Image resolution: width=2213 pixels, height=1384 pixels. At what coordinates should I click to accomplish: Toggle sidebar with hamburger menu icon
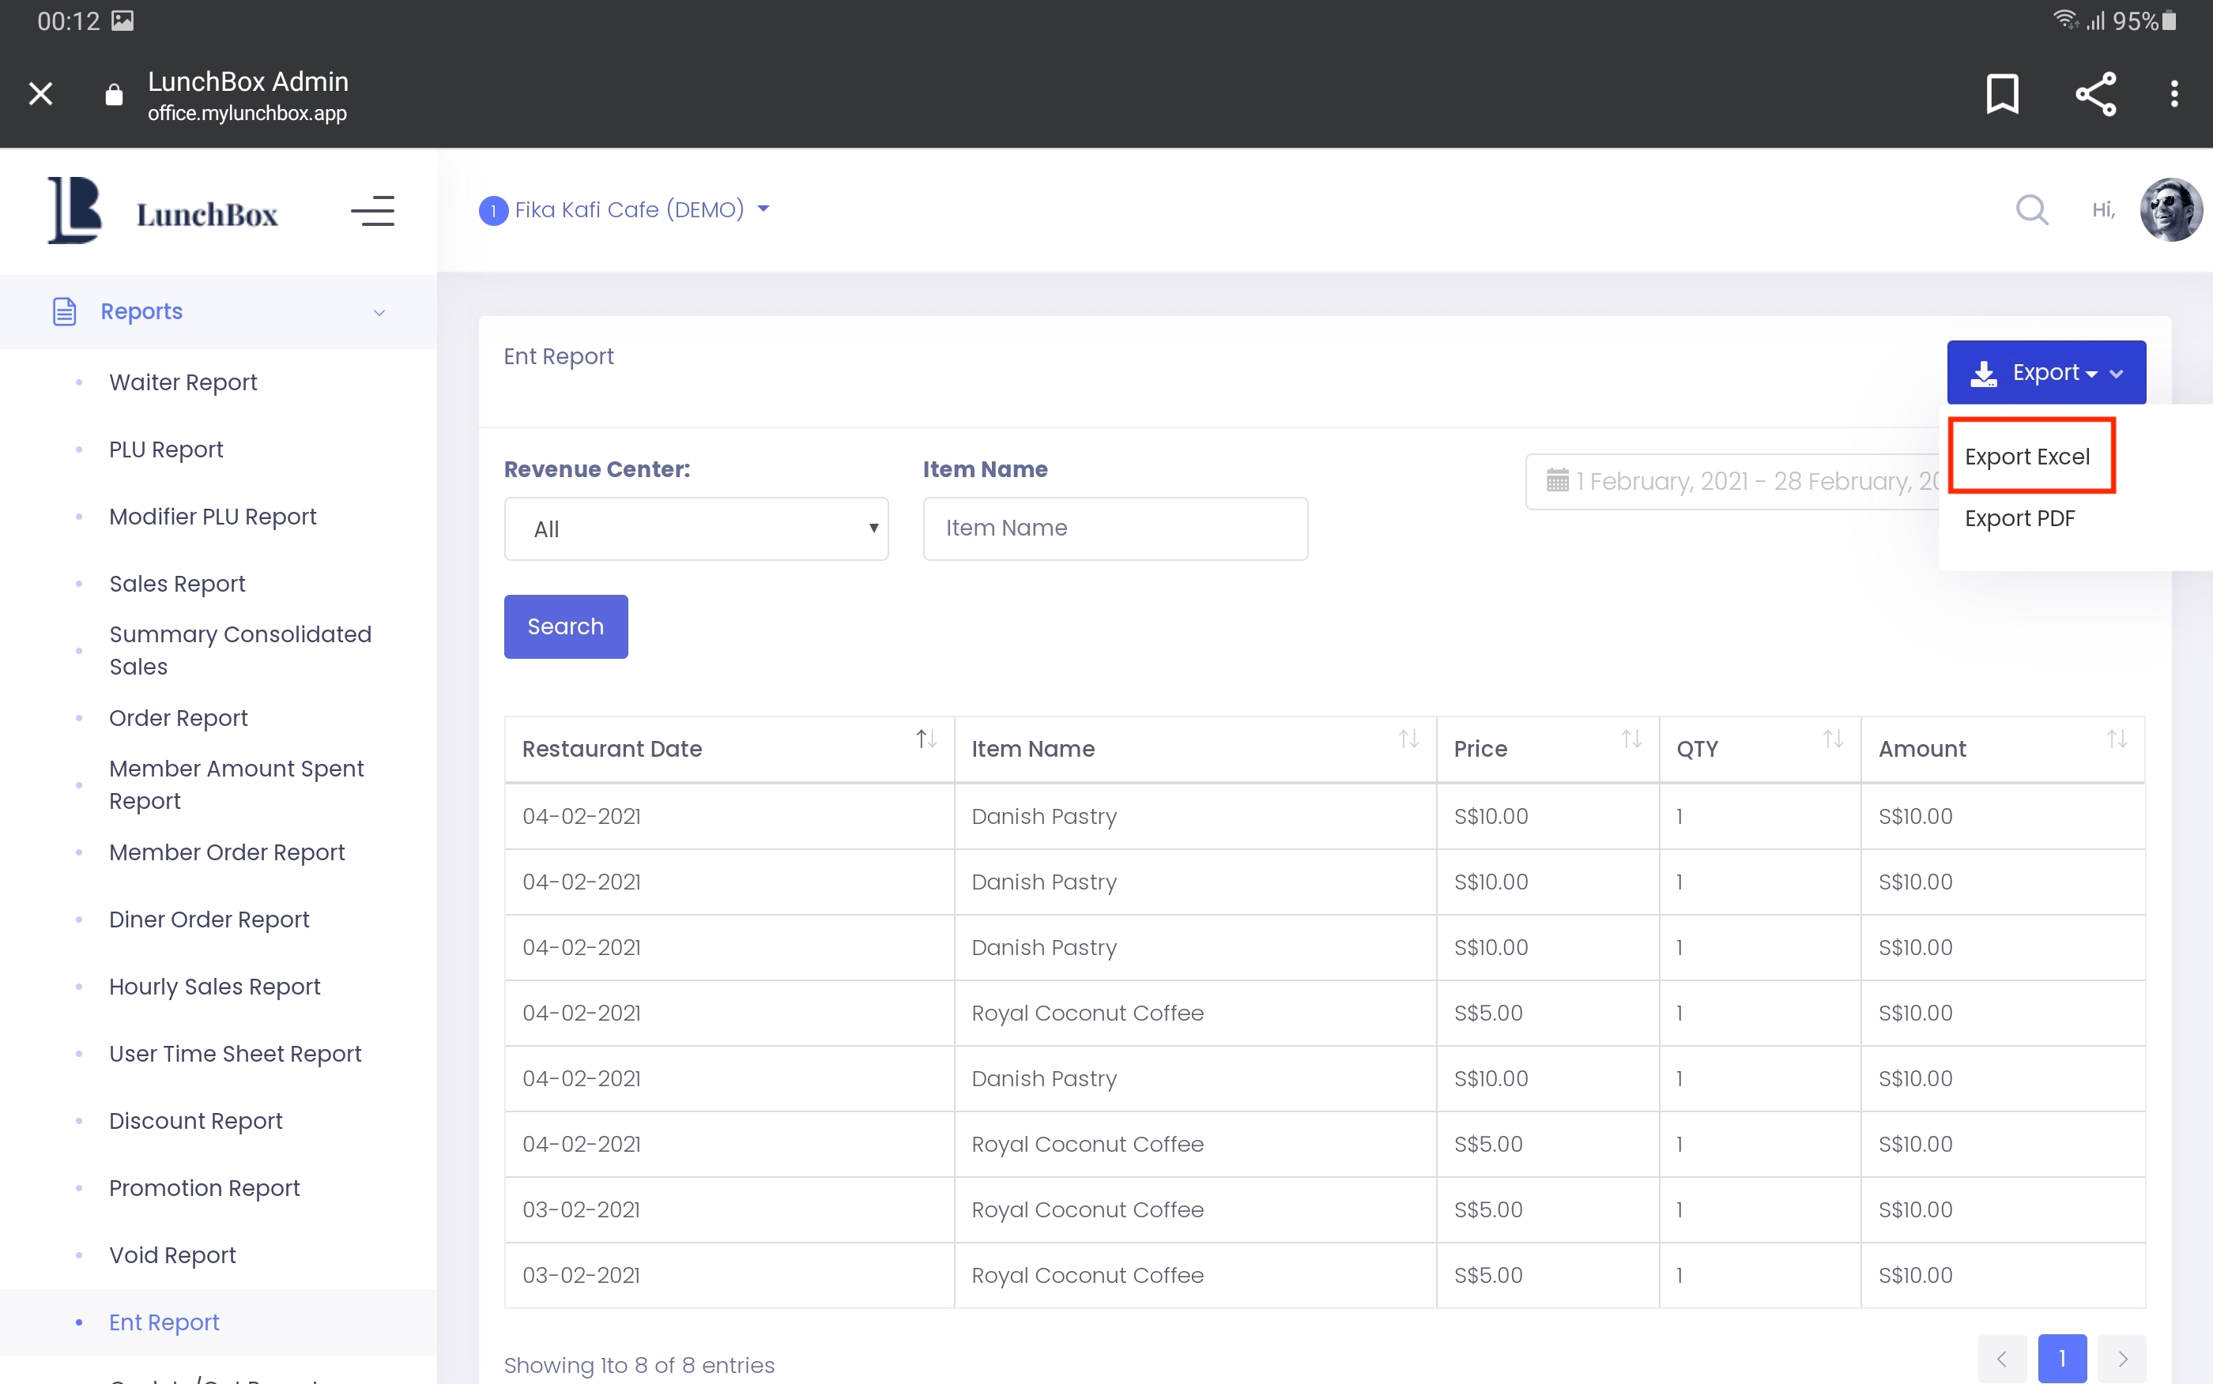(x=372, y=211)
